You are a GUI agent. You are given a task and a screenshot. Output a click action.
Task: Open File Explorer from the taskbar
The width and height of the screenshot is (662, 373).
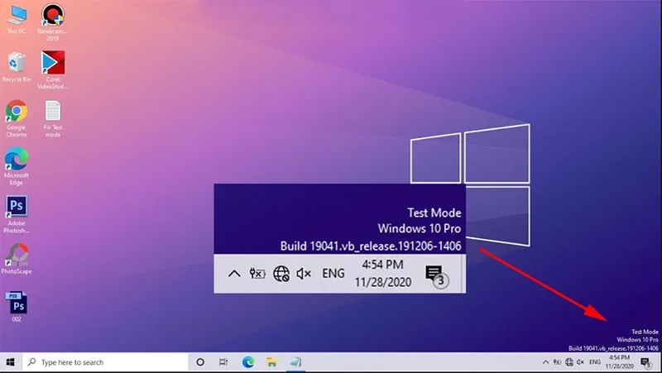(271, 362)
